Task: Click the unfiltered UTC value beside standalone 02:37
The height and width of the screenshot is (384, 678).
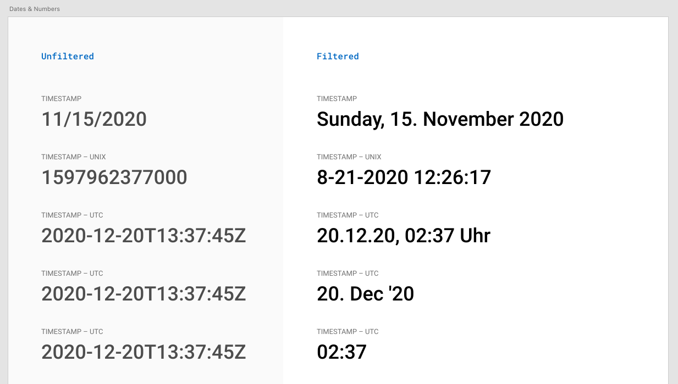Action: (144, 352)
